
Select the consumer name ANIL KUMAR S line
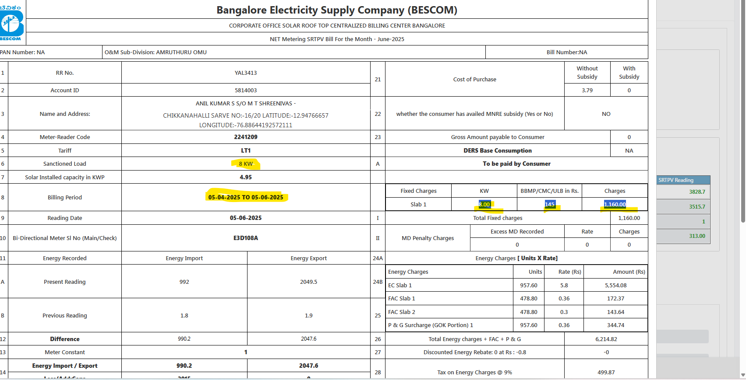pyautogui.click(x=246, y=104)
